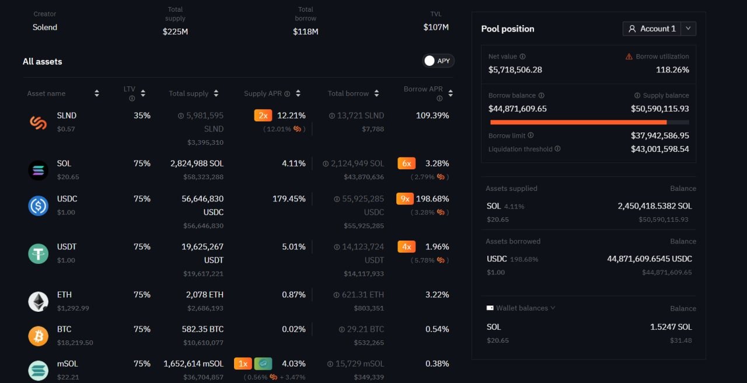Click the wallet icon beside Wallet balances
Image resolution: width=747 pixels, height=383 pixels.
[x=490, y=308]
